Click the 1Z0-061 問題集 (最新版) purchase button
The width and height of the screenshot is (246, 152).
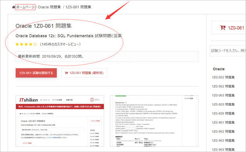(x=84, y=73)
